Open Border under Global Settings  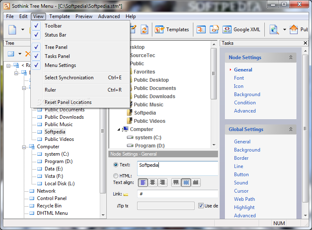(241, 158)
